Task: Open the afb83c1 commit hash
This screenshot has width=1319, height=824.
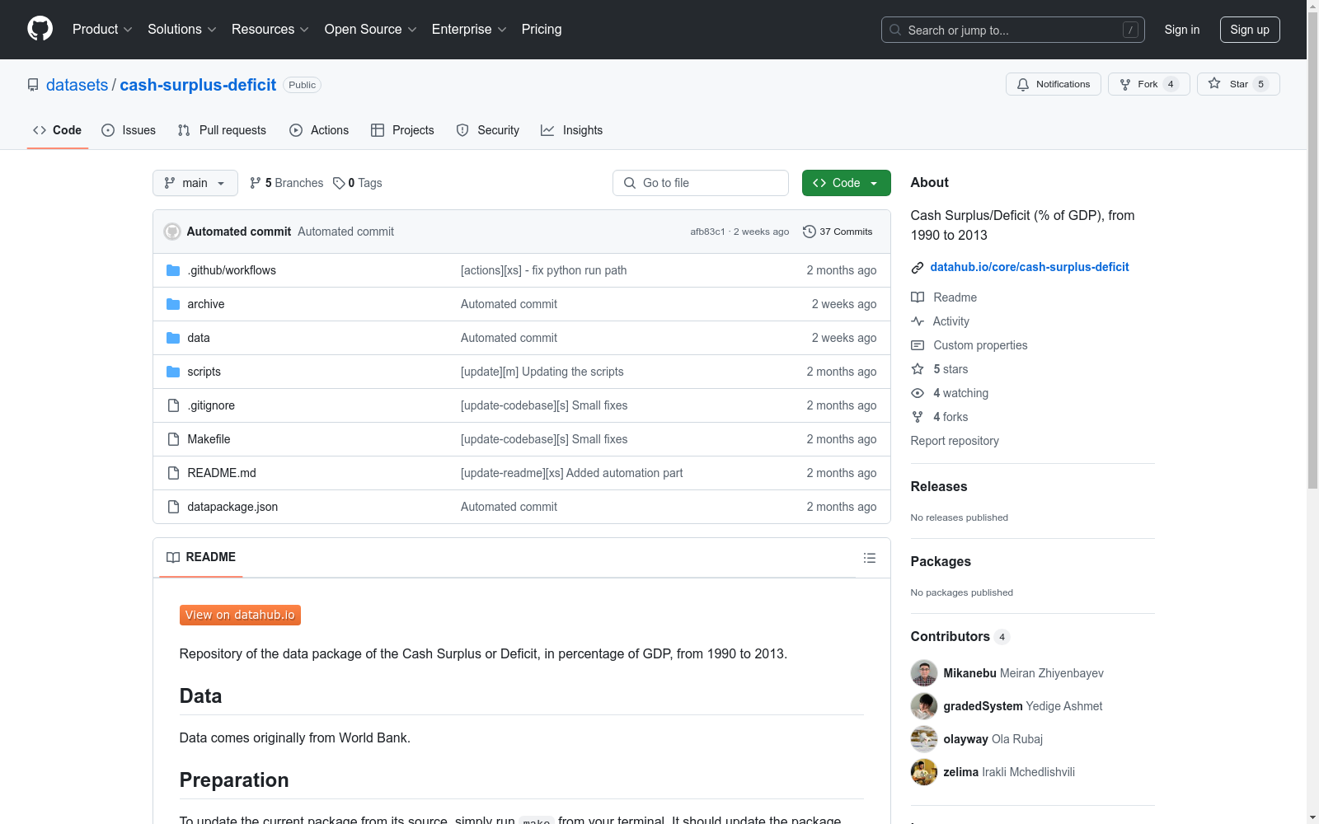Action: [x=707, y=232]
